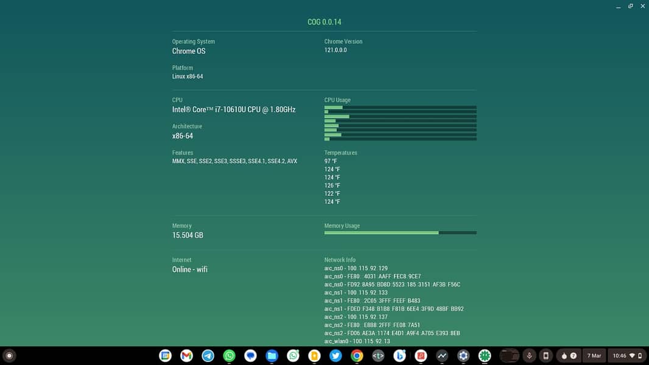
Task: Click the Bing icon in shelf
Action: pyautogui.click(x=399, y=356)
